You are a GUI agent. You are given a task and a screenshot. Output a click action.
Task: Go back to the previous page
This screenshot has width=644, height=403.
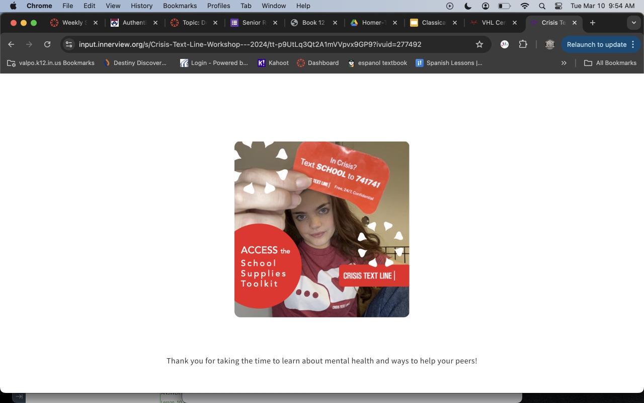(11, 44)
